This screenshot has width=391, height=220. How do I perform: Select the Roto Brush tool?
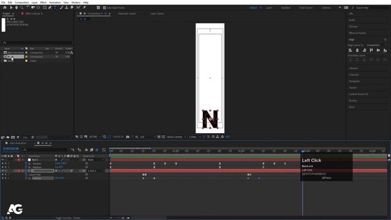(79, 8)
